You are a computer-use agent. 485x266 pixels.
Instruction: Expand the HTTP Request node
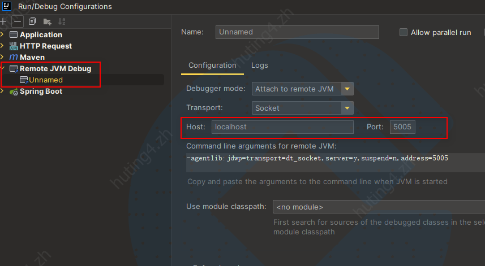2,46
